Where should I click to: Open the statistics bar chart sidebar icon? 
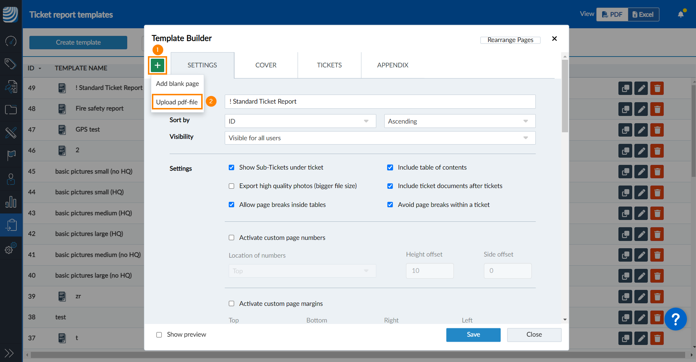coord(11,202)
